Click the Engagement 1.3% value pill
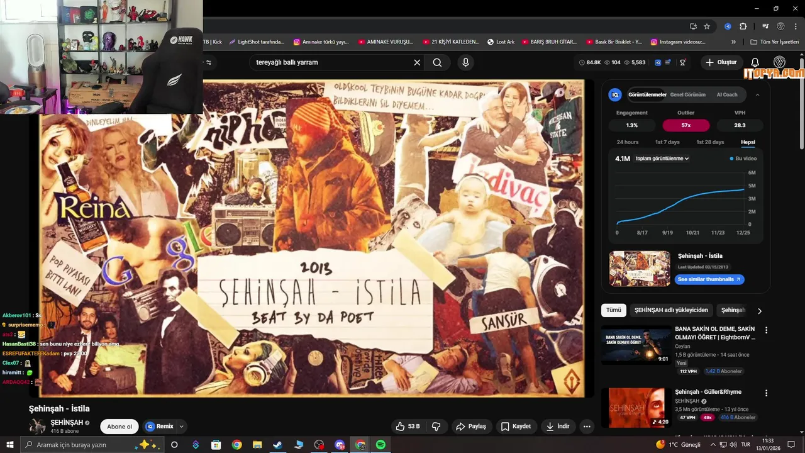This screenshot has width=805, height=453. click(632, 125)
